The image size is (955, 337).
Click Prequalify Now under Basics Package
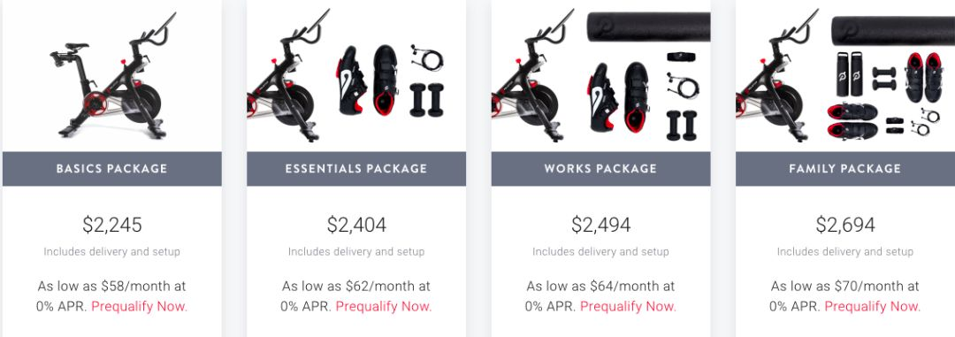[140, 306]
